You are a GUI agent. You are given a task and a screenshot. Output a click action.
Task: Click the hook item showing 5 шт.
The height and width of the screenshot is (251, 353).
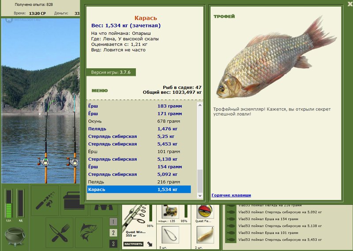[170, 235]
